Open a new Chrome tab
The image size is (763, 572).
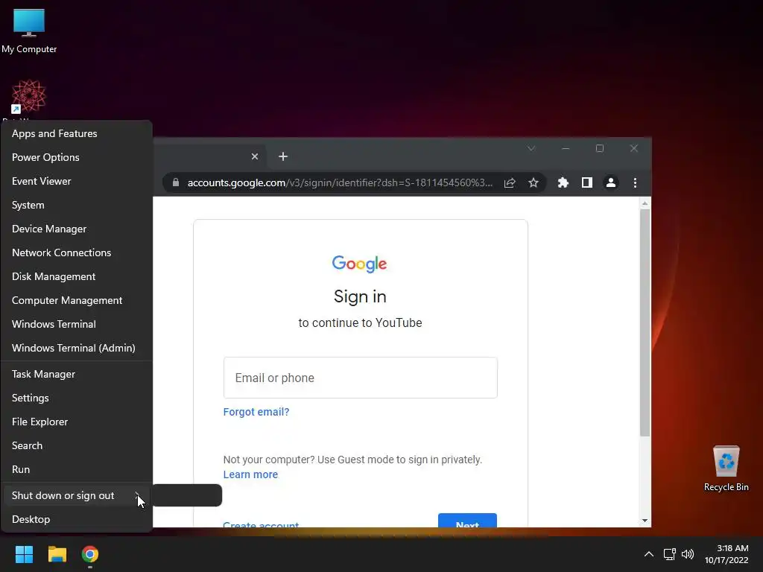click(x=283, y=156)
